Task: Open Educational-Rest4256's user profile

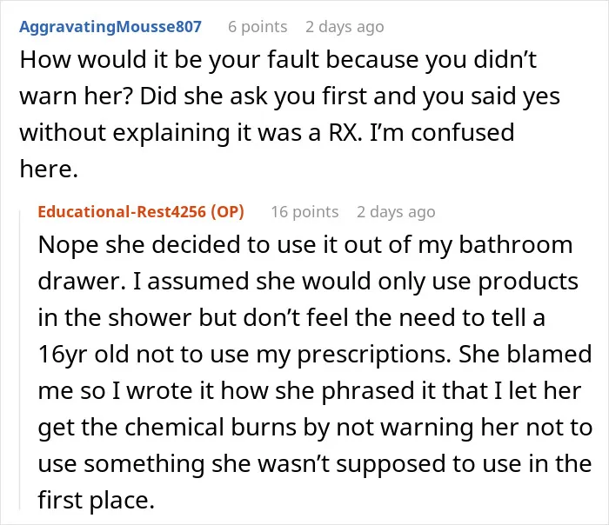Action: coord(122,212)
